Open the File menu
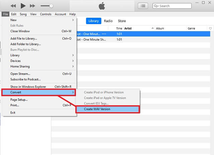 pyautogui.click(x=5, y=14)
